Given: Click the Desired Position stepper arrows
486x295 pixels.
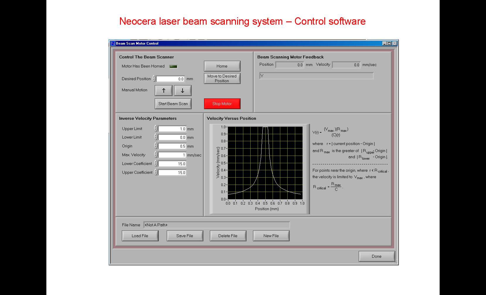Looking at the screenshot, I should (154, 79).
